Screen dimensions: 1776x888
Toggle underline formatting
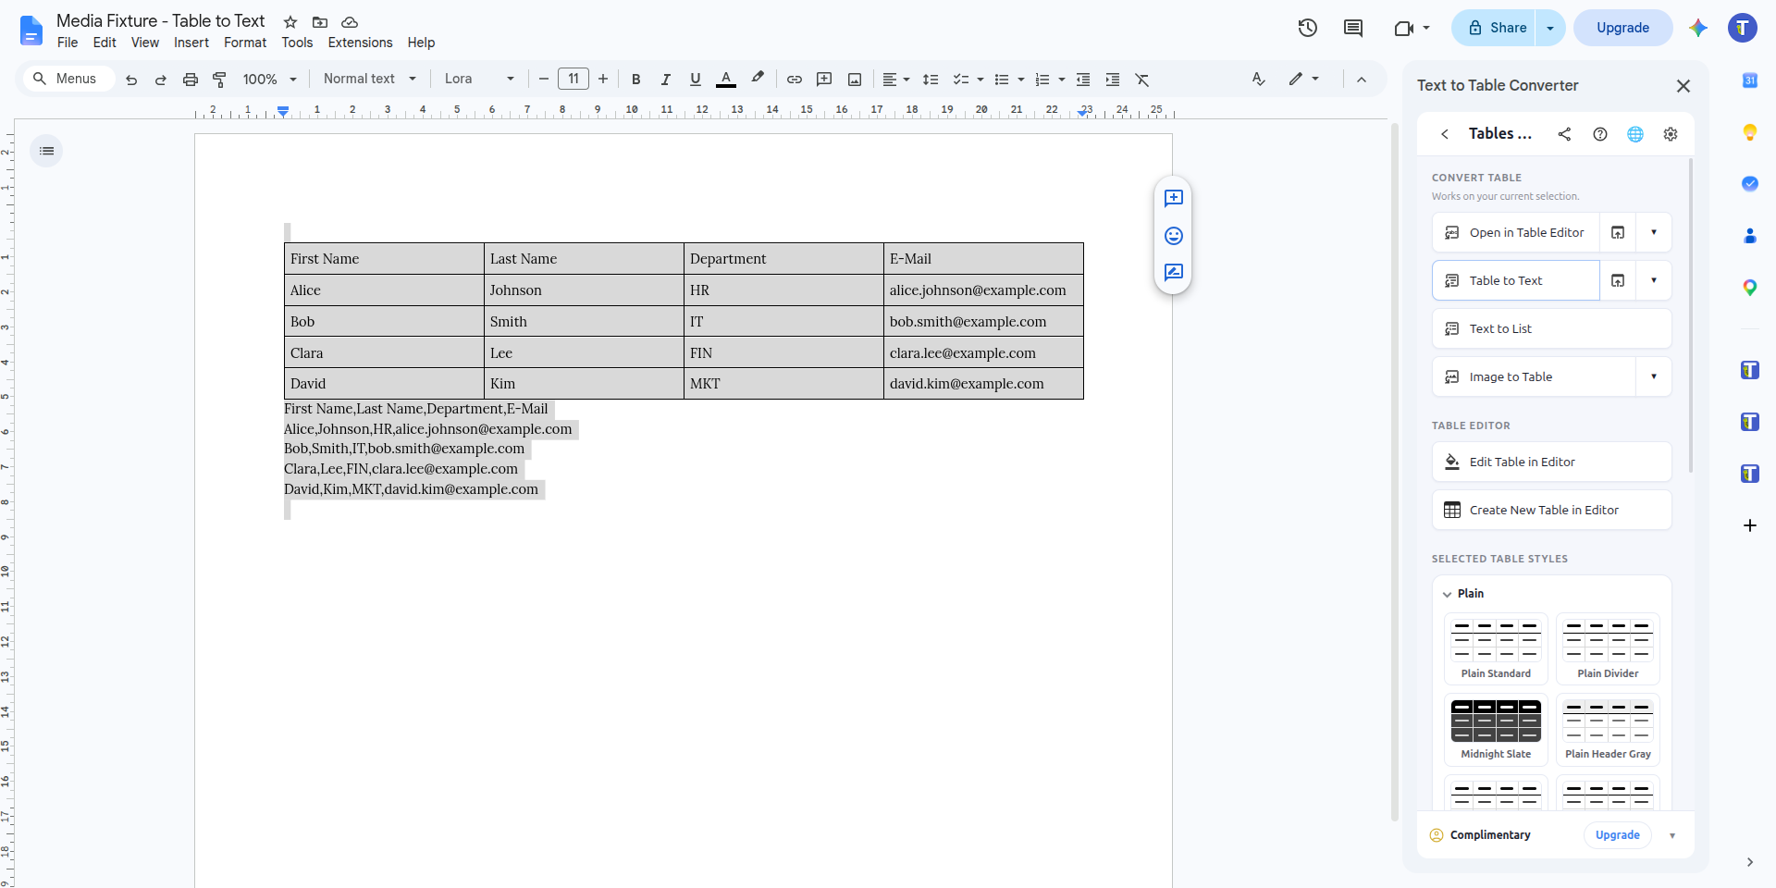pos(696,80)
